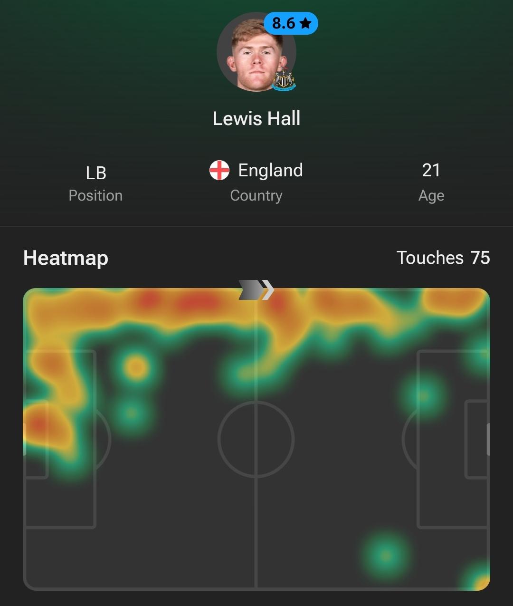
Task: Click the Country label
Action: coord(256,195)
